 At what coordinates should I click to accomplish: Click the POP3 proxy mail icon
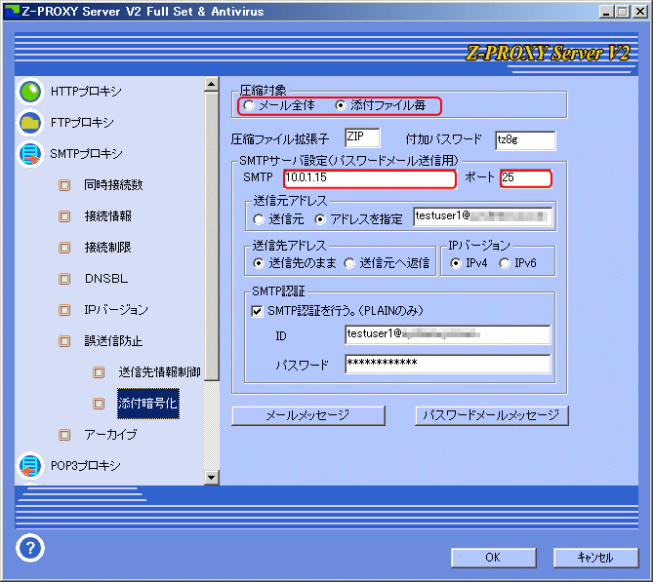[x=30, y=466]
